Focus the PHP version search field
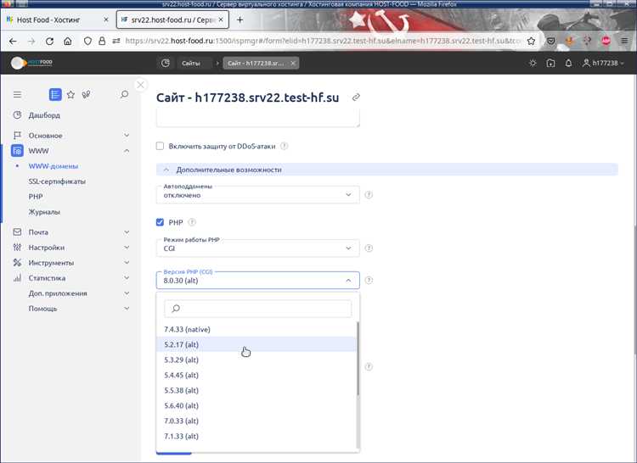 click(x=257, y=309)
